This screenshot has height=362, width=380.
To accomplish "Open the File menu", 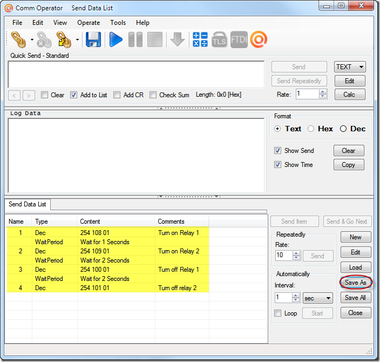I will point(17,23).
